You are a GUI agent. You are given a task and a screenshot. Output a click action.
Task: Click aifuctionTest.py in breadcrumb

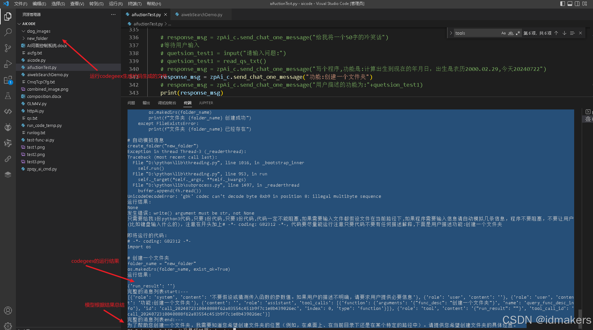point(148,24)
